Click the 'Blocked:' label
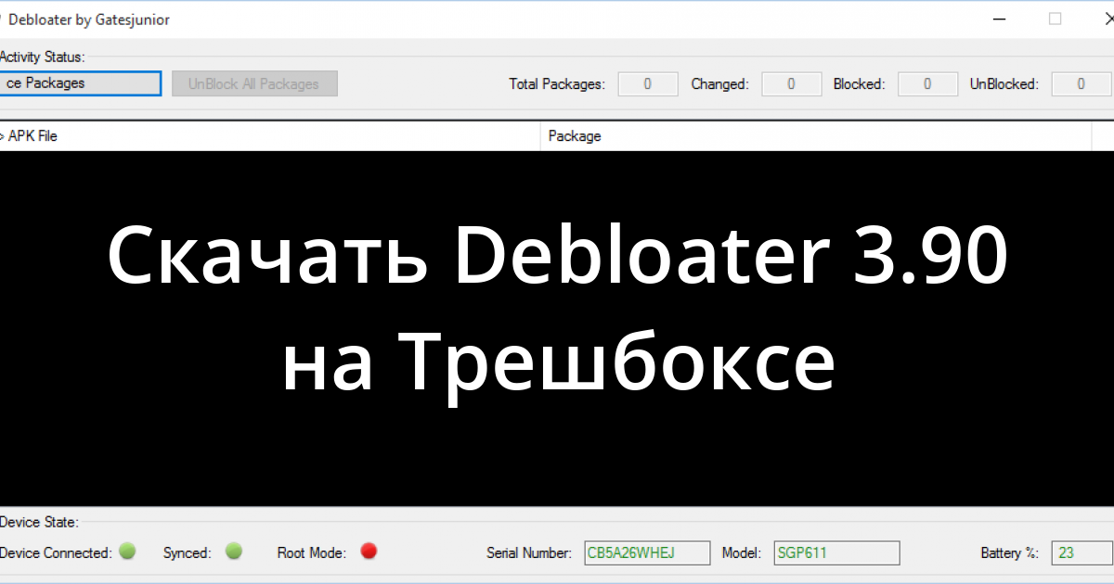This screenshot has width=1114, height=584. [x=859, y=84]
